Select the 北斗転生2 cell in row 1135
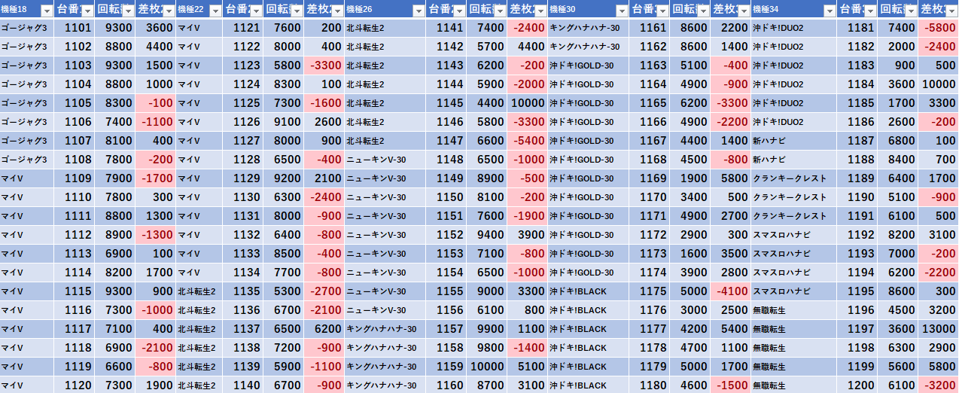Screen dimensions: 959x393 pos(199,291)
